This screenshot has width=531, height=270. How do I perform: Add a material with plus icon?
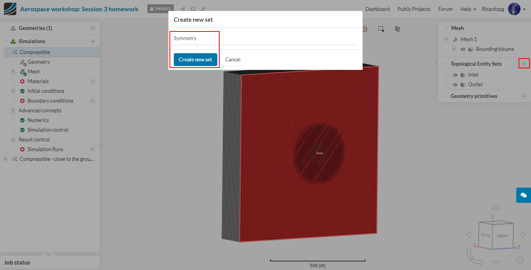[x=93, y=81]
